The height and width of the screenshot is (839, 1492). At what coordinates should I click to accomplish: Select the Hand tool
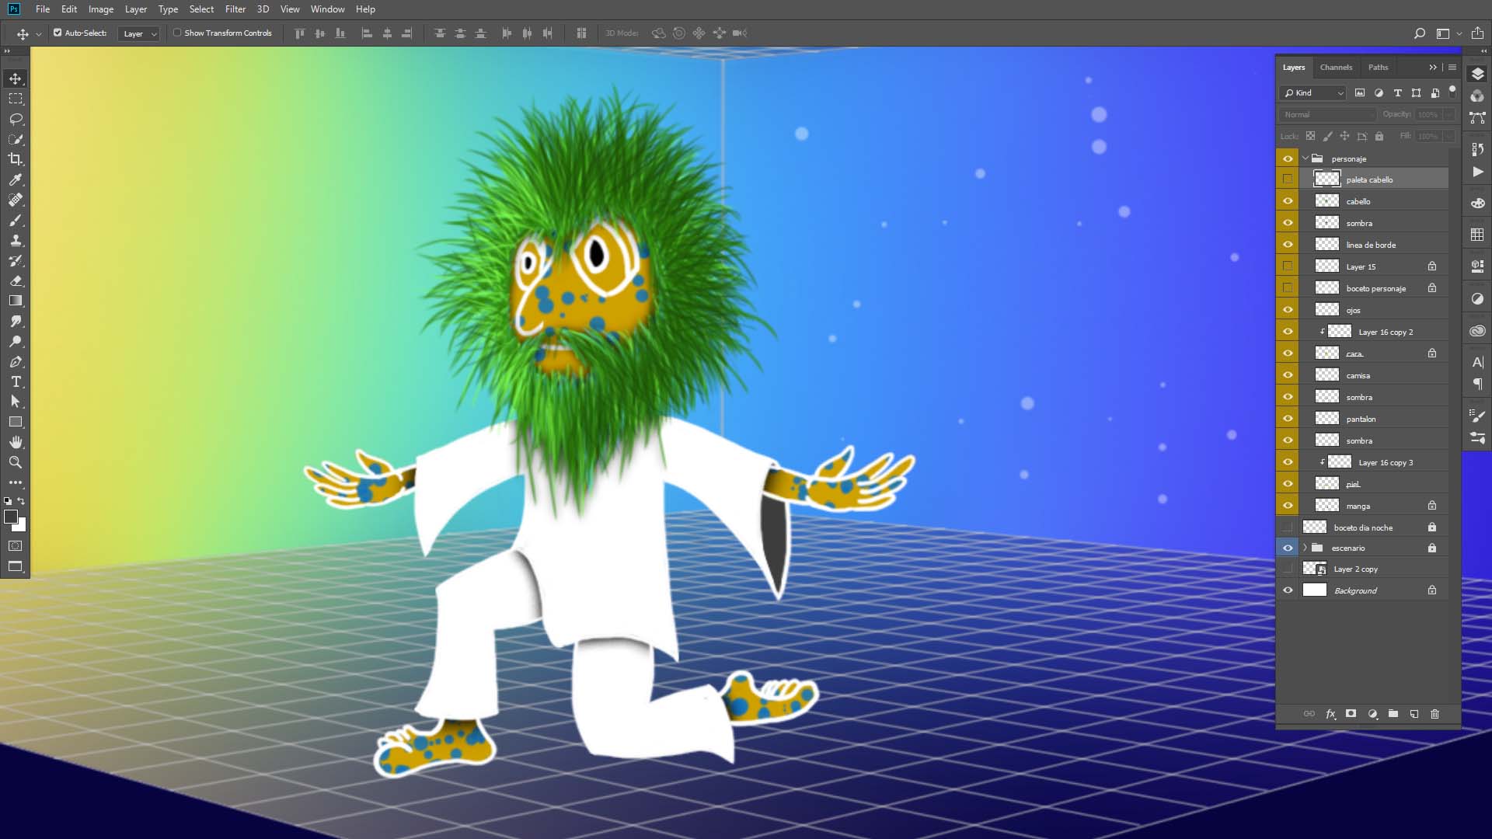[16, 442]
